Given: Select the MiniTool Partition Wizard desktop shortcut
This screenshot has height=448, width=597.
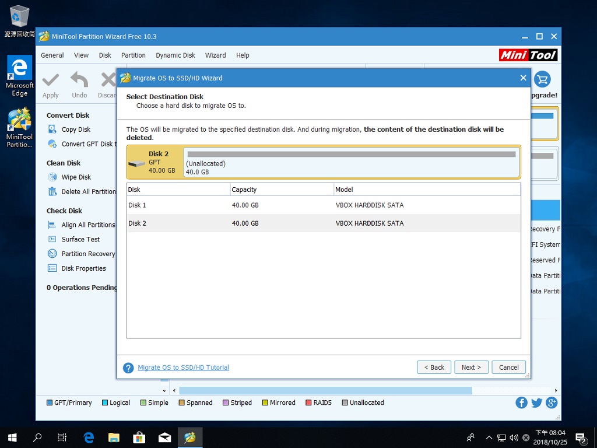Looking at the screenshot, I should (19, 128).
